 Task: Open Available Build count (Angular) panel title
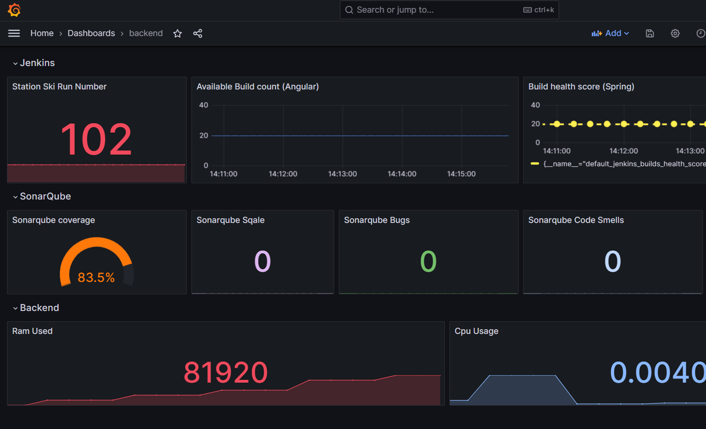(257, 87)
